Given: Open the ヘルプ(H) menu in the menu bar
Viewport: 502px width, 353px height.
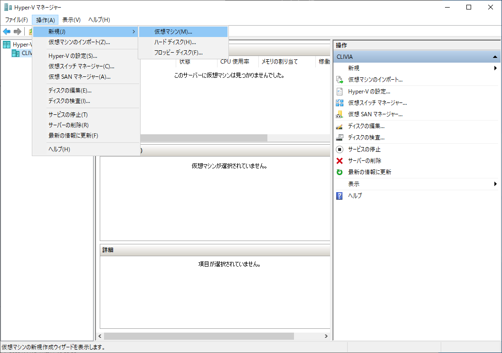Looking at the screenshot, I should coord(99,20).
